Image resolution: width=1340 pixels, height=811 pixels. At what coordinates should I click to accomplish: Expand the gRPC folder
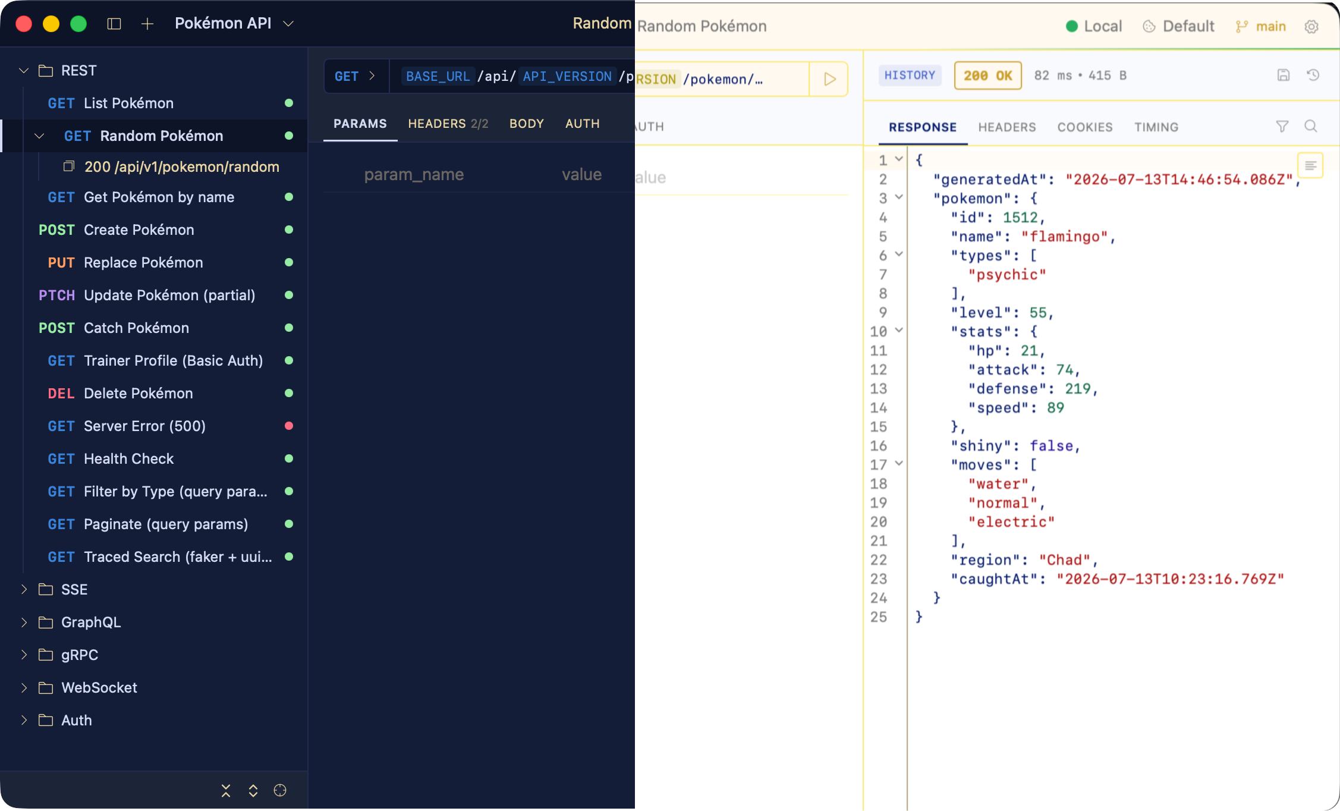(x=24, y=655)
